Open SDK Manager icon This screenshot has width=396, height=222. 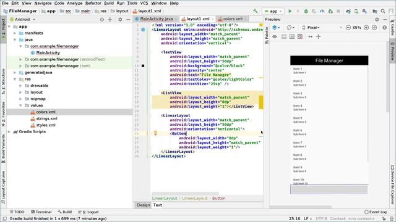364,11
